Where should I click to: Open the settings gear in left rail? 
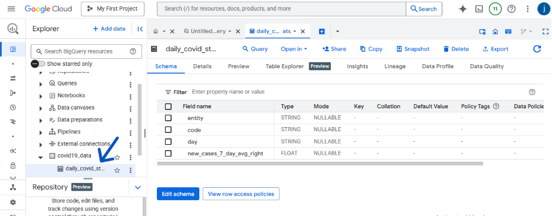[x=13, y=202]
